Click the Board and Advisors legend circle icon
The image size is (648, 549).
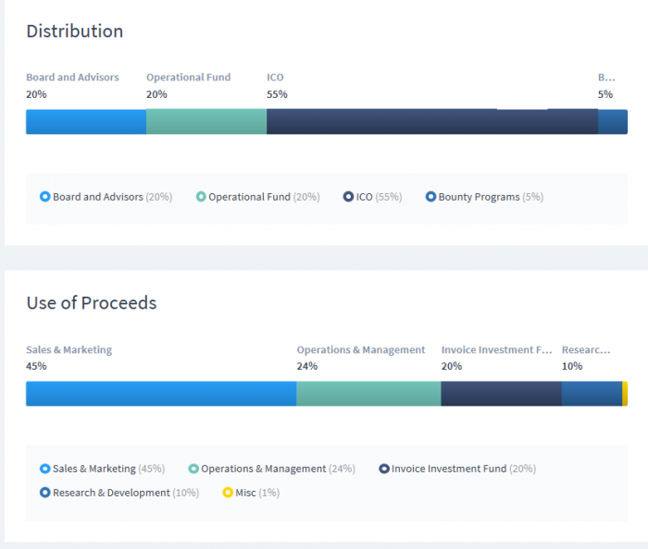coord(45,197)
